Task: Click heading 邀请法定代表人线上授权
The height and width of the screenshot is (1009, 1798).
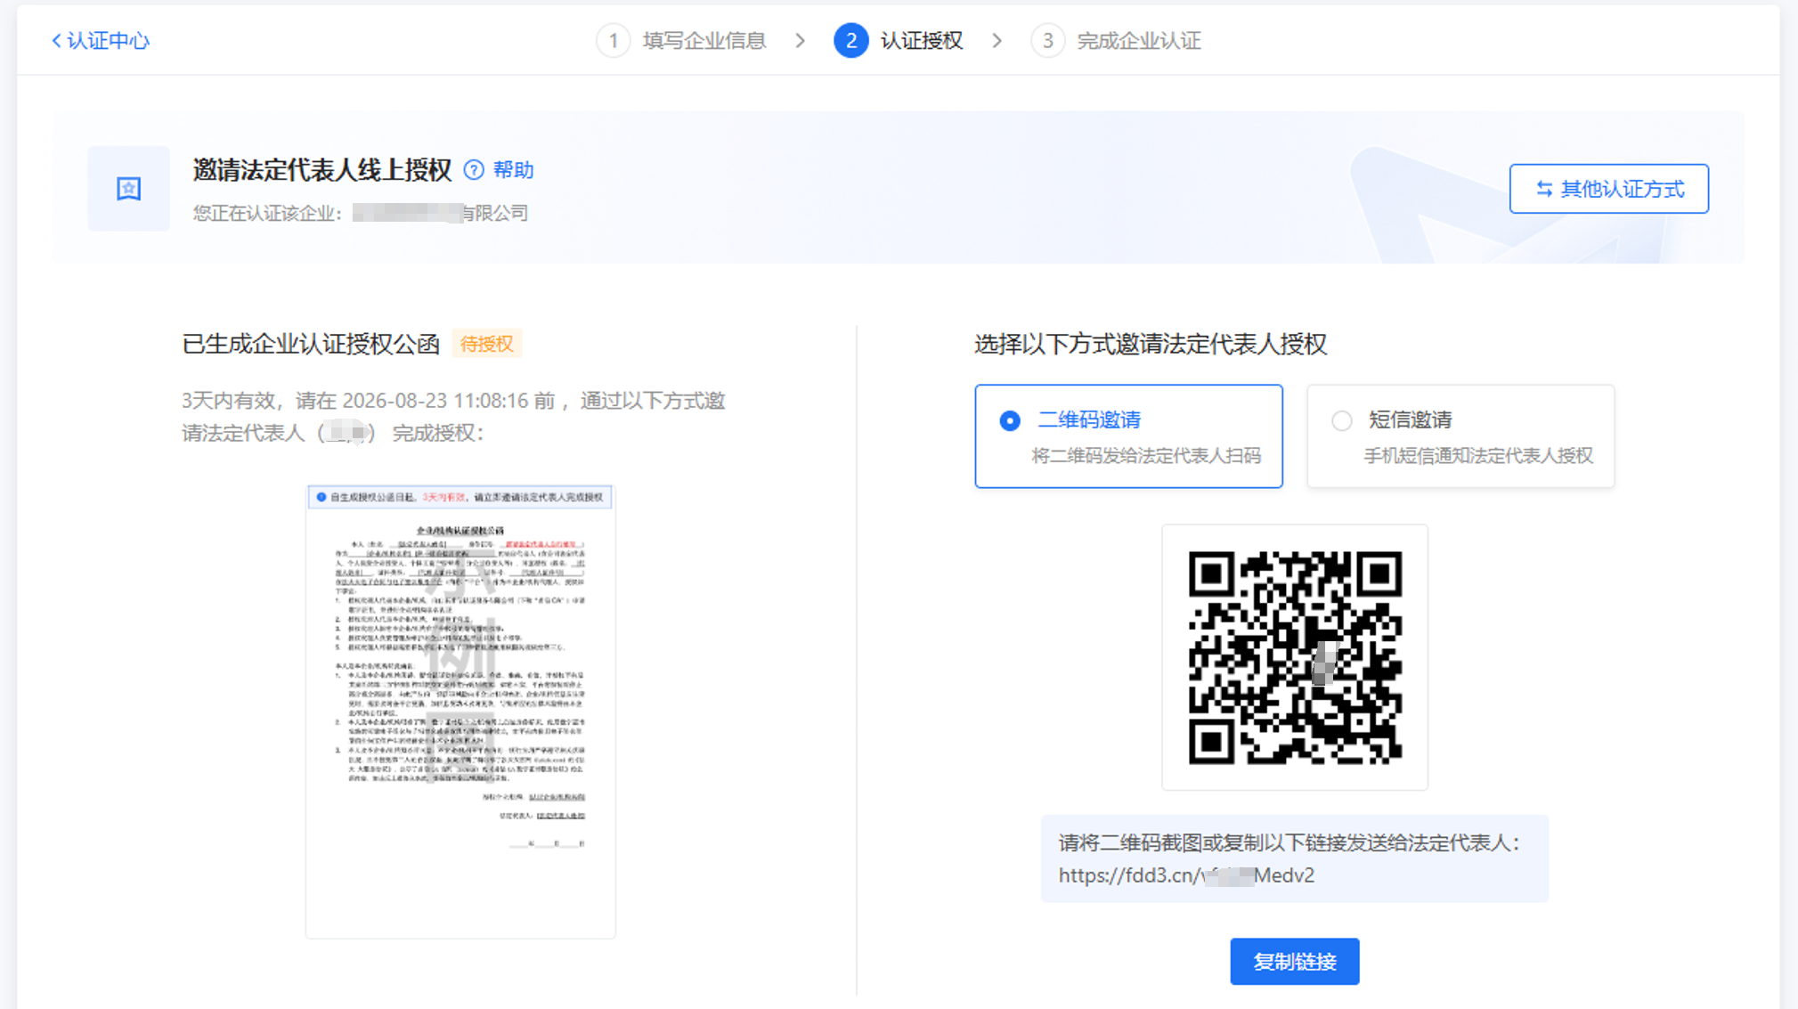Action: click(322, 170)
